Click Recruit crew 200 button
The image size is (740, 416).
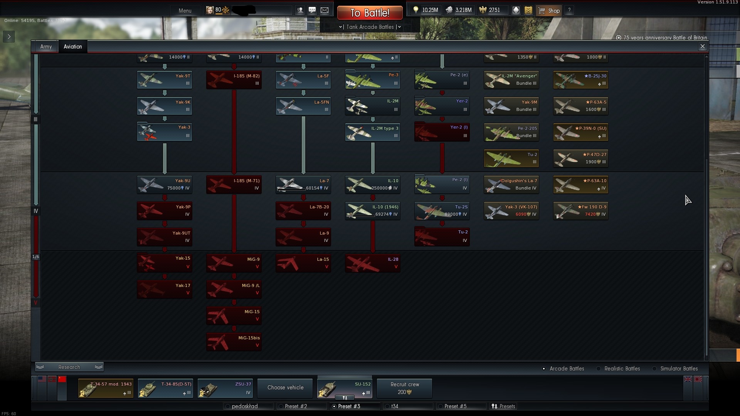(x=405, y=388)
